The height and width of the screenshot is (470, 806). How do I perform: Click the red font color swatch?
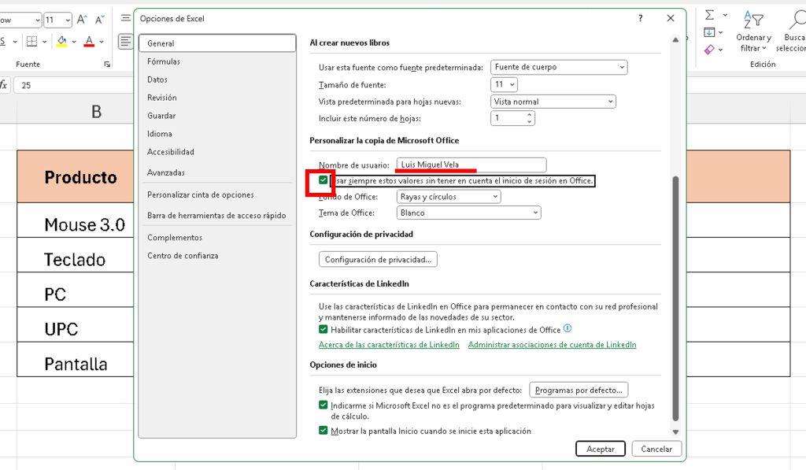[x=89, y=42]
